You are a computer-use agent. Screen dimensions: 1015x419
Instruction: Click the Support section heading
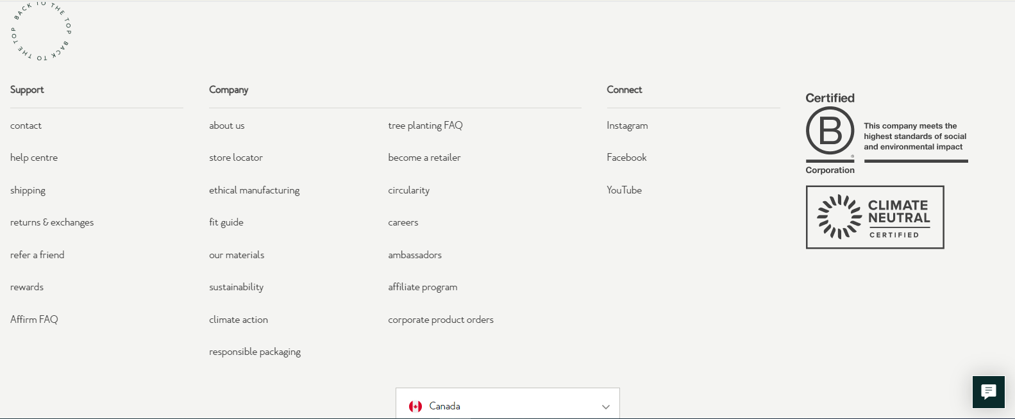click(x=27, y=90)
